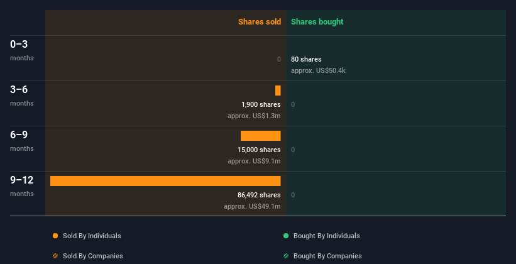Click the 1,900 shares label
This screenshot has height=264, width=516.
coord(261,105)
